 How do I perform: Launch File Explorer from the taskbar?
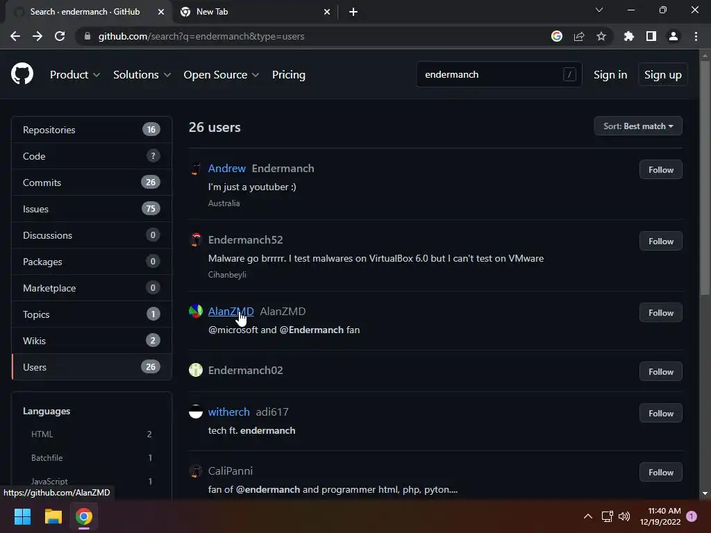coord(53,516)
